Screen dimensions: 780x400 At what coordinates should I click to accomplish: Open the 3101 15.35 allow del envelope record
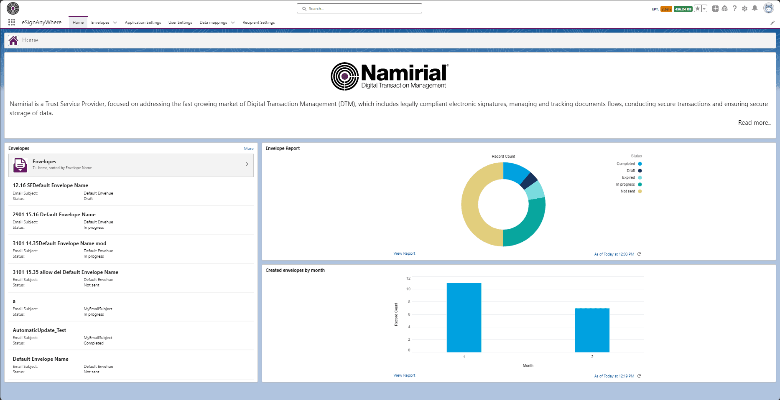[x=66, y=272]
